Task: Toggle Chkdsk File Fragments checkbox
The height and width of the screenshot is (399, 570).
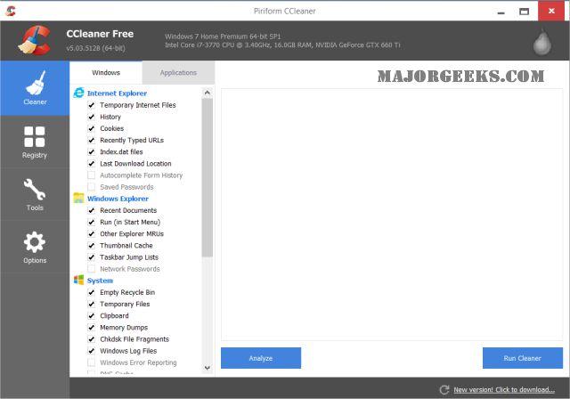Action: 91,339
